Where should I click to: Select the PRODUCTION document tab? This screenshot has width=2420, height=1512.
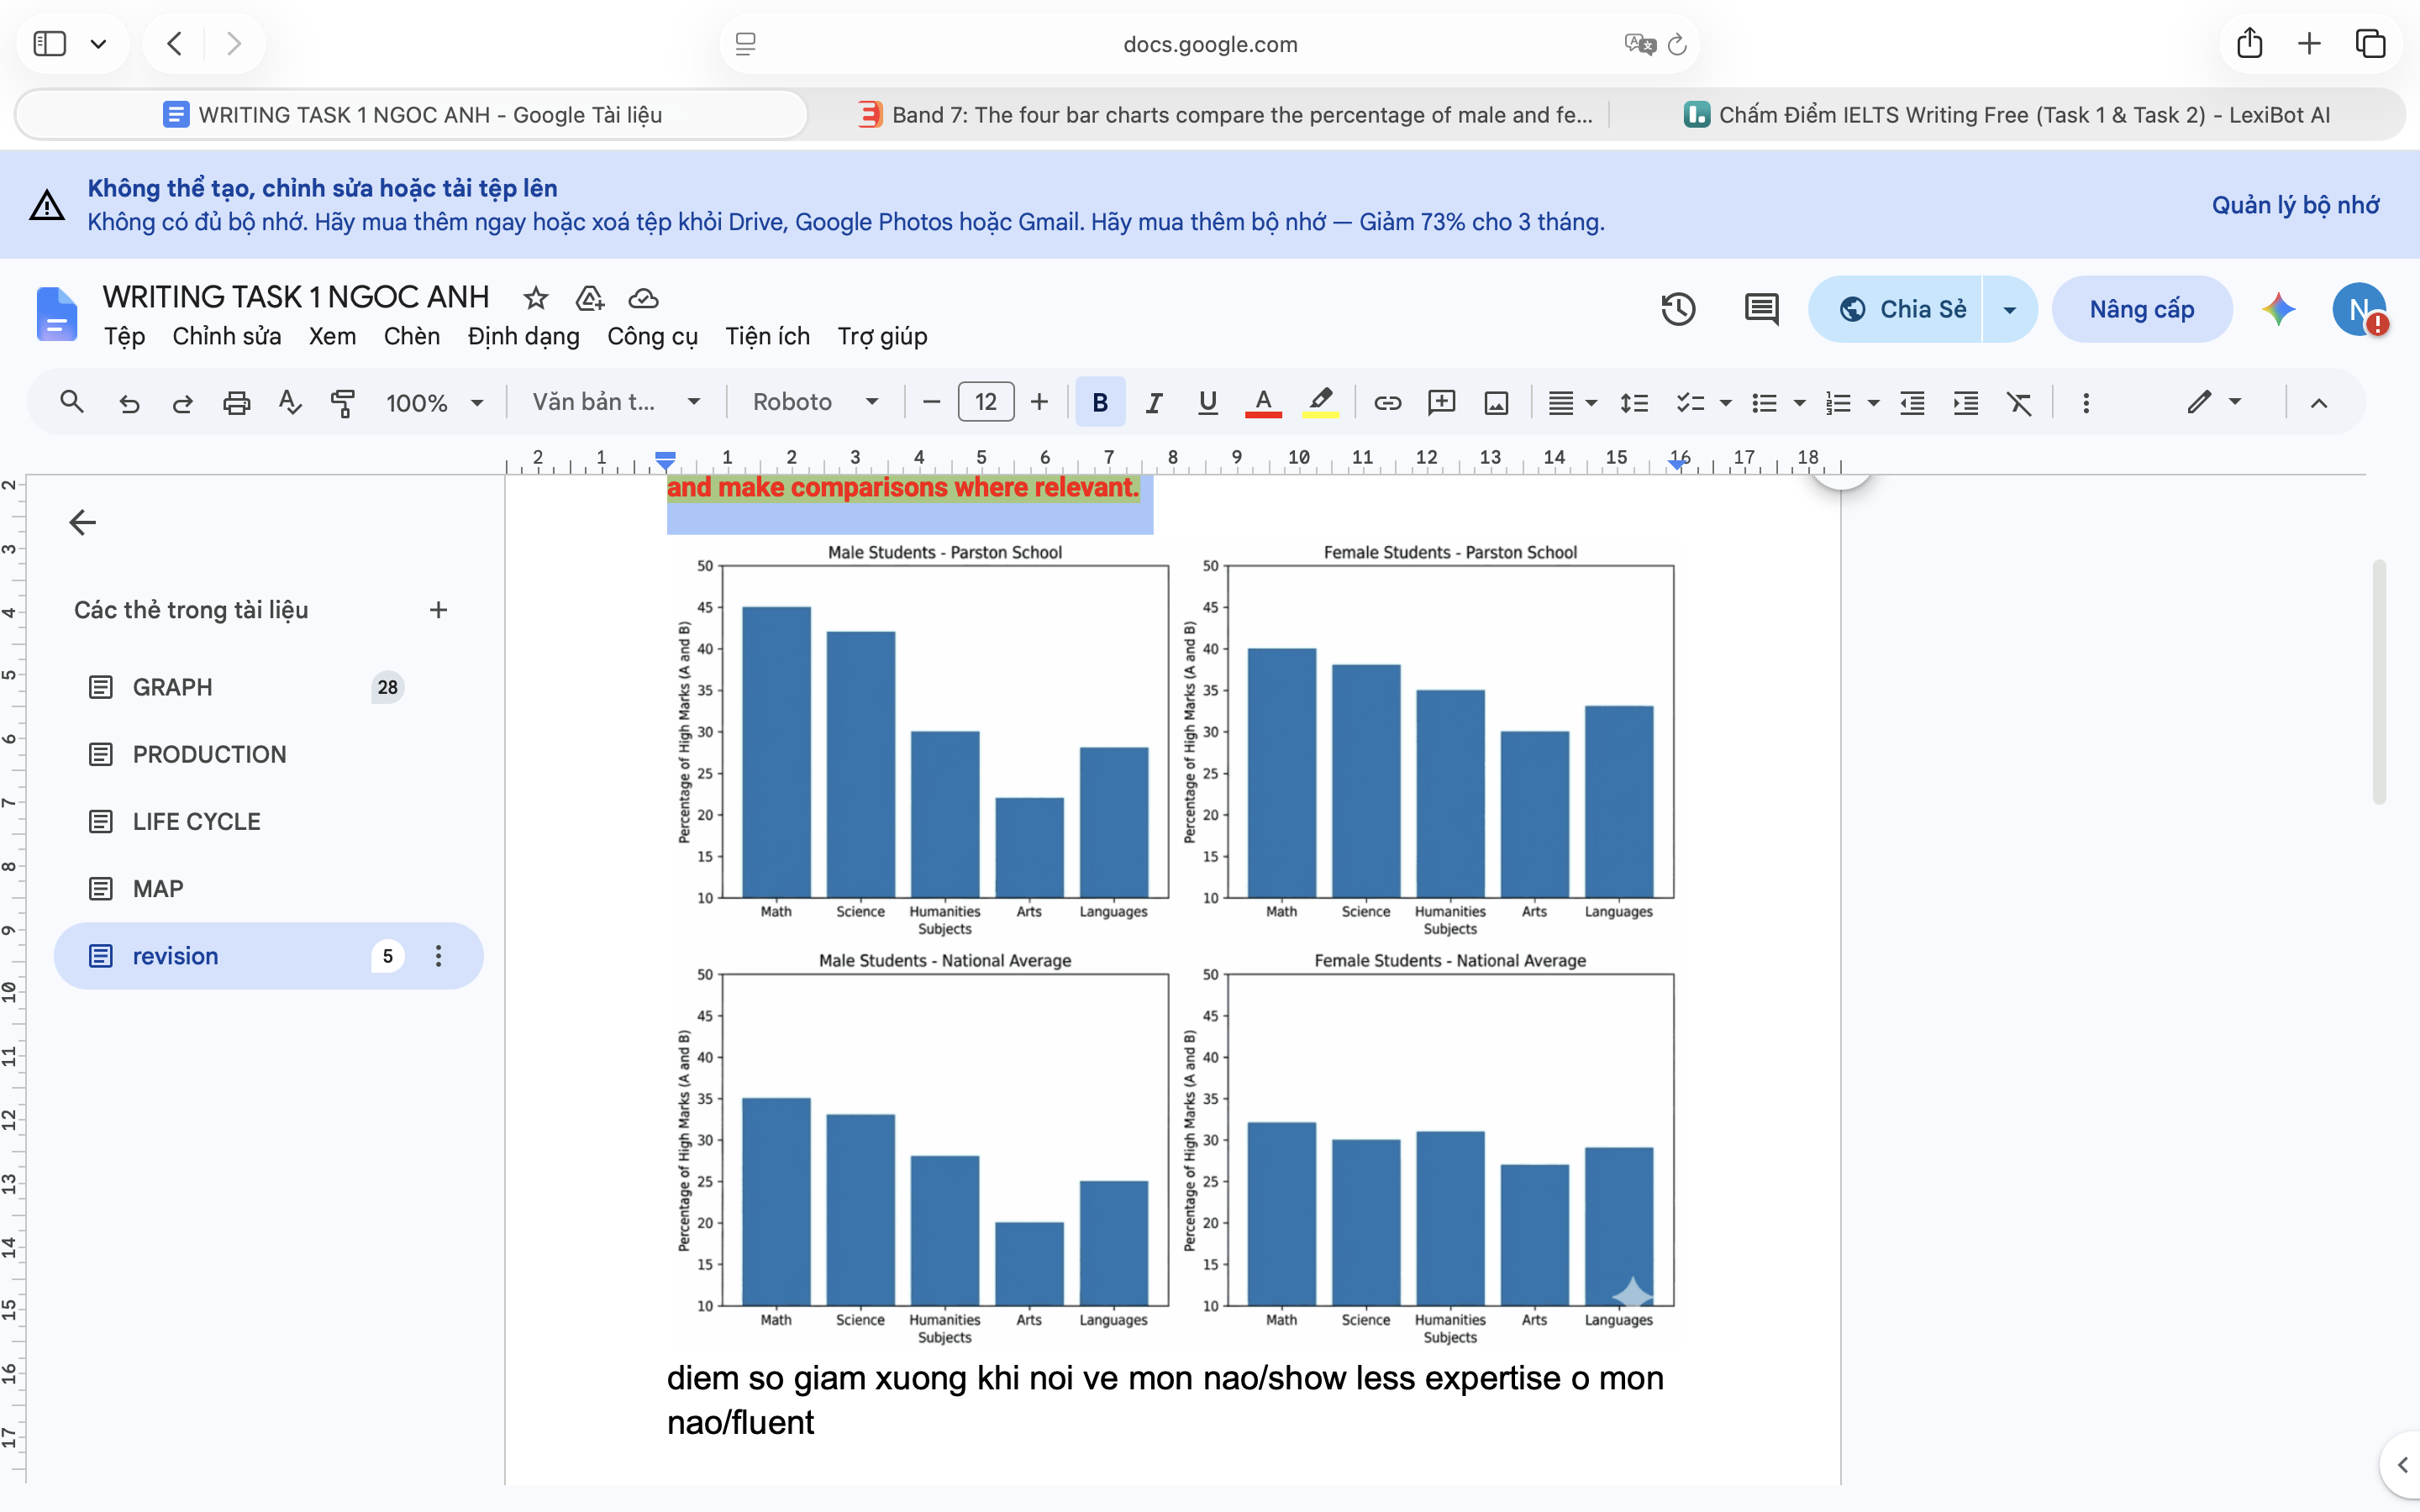point(268,754)
